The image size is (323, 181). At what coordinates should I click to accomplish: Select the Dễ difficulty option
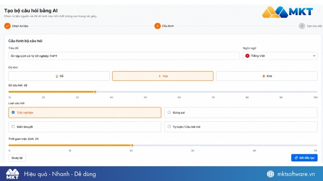click(59, 76)
